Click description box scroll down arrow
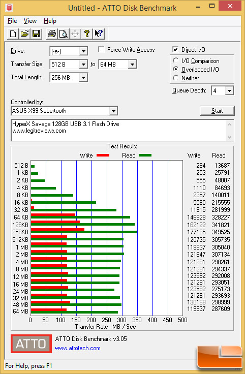 [x=229, y=137]
